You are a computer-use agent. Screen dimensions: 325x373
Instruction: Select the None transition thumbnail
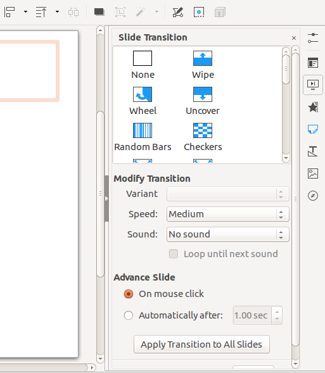point(143,65)
